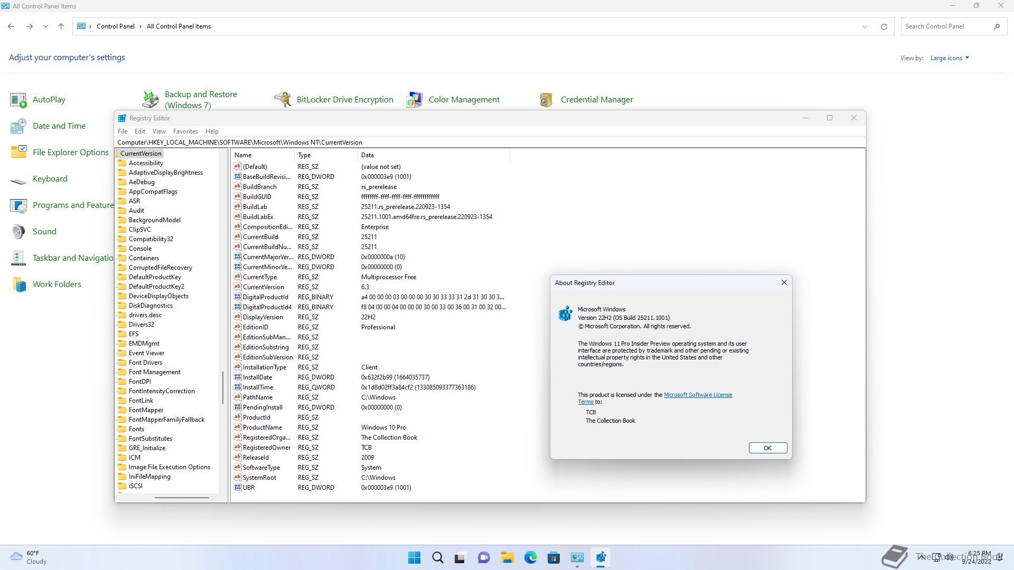
Task: Select the DisplayVersion registry value
Action: click(263, 317)
